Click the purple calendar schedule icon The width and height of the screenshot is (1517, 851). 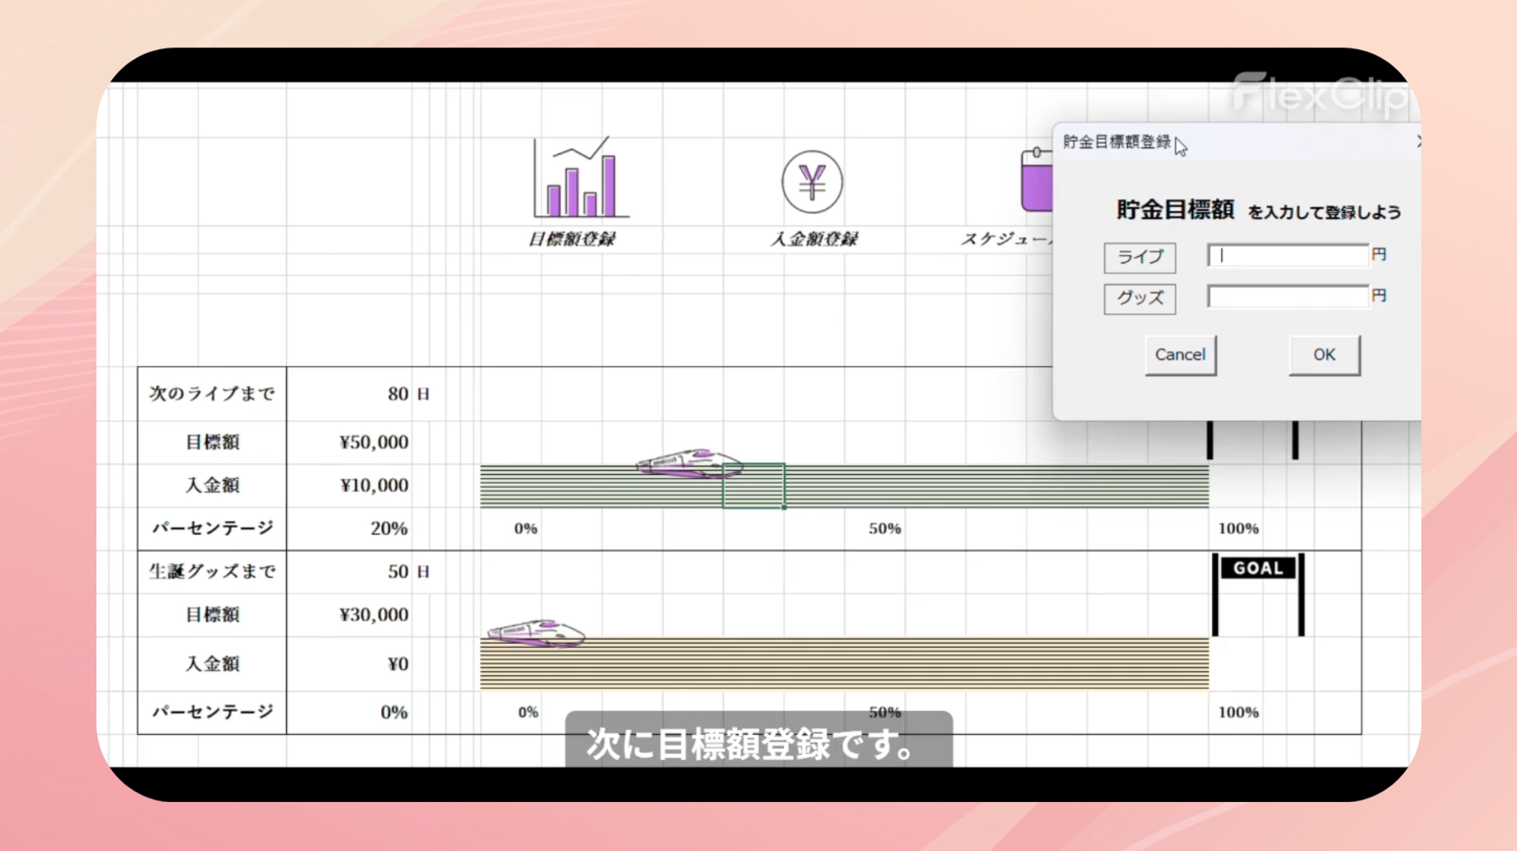click(1036, 181)
